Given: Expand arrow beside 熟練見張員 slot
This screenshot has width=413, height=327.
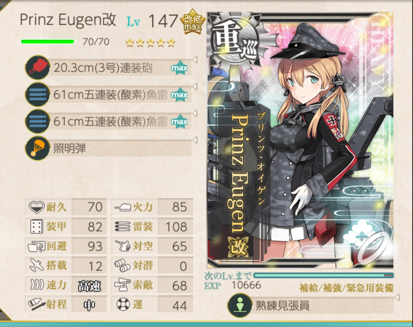Looking at the screenshot, I should point(397,298).
